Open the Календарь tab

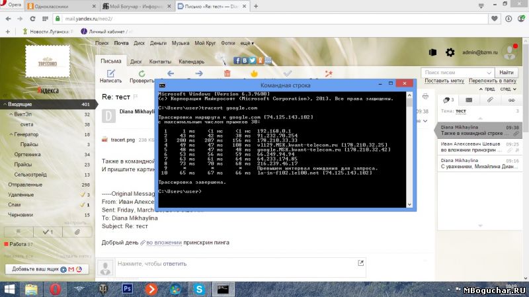click(191, 62)
